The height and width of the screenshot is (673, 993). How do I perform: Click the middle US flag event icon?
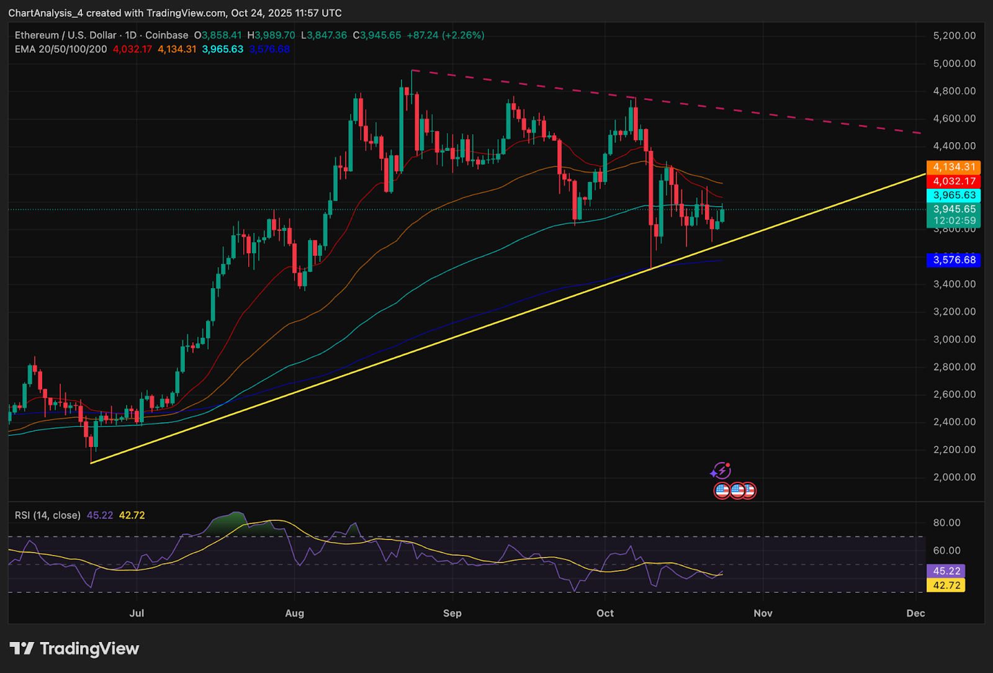click(x=737, y=491)
